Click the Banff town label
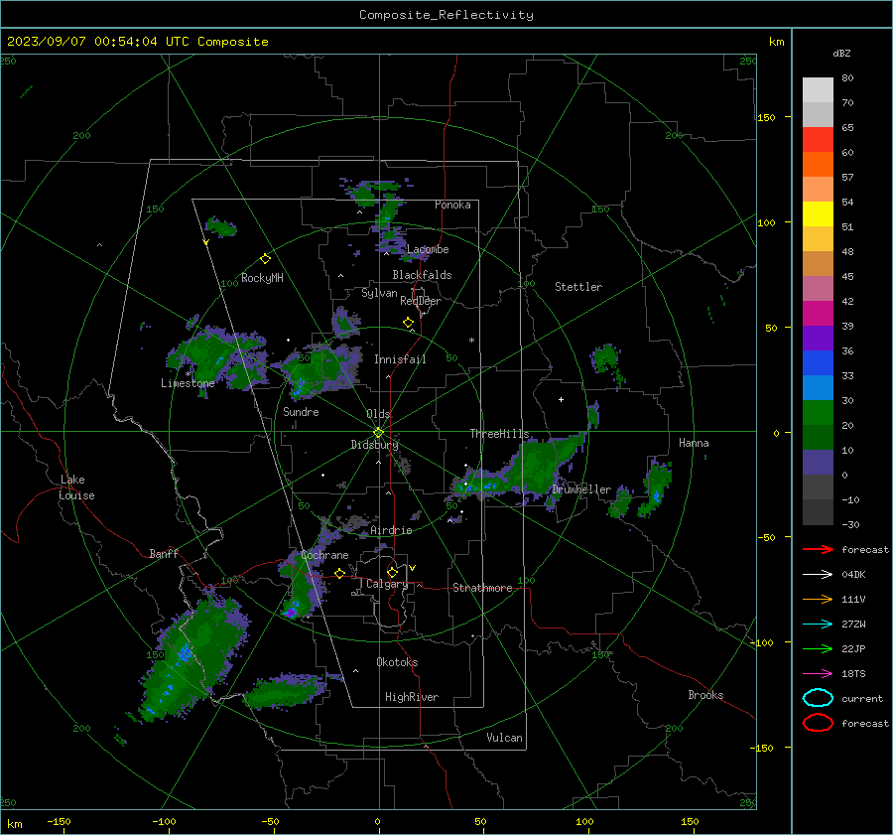Image resolution: width=893 pixels, height=835 pixels. tap(164, 553)
